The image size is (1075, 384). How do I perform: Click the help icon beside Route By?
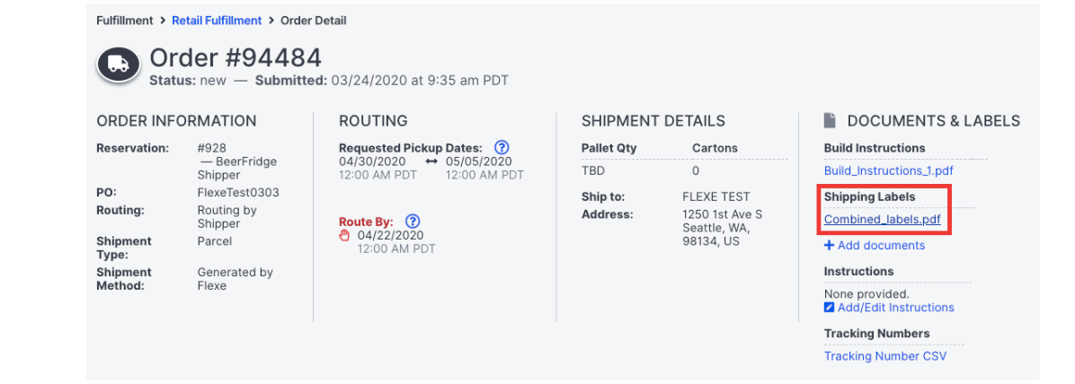click(413, 221)
